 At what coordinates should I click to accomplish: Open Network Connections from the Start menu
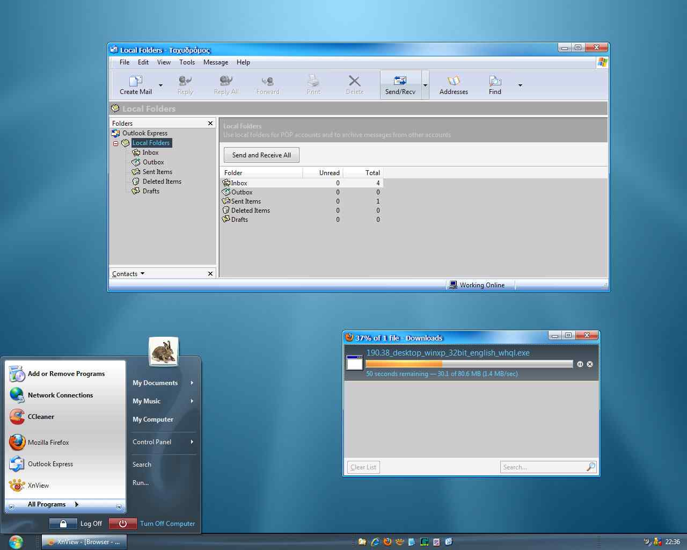click(x=65, y=395)
